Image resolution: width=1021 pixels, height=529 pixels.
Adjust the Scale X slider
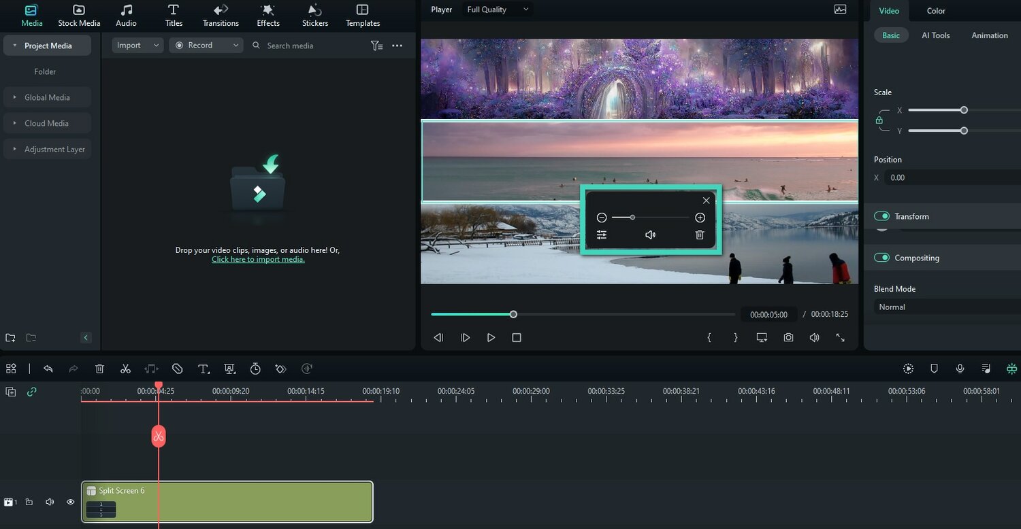pyautogui.click(x=964, y=110)
